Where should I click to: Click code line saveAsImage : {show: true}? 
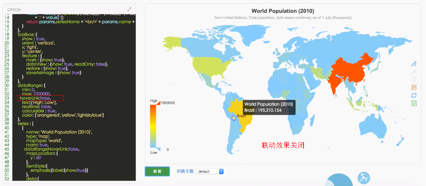pyautogui.click(x=54, y=72)
